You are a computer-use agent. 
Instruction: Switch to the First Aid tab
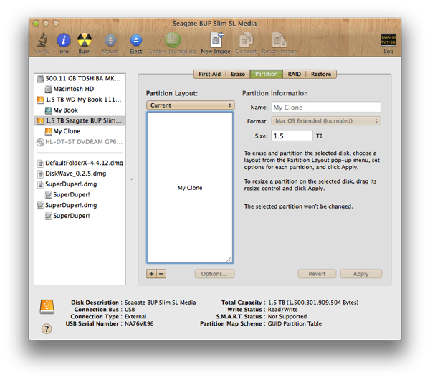click(x=210, y=74)
